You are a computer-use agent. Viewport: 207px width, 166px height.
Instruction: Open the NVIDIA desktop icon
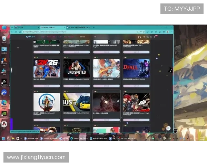tap(4, 113)
